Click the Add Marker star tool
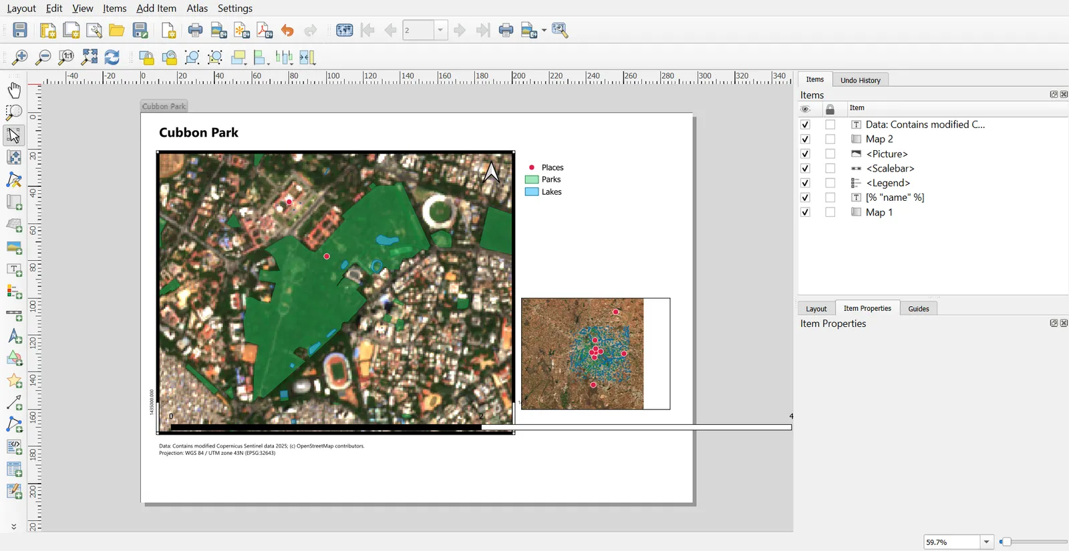This screenshot has width=1069, height=551. point(14,381)
